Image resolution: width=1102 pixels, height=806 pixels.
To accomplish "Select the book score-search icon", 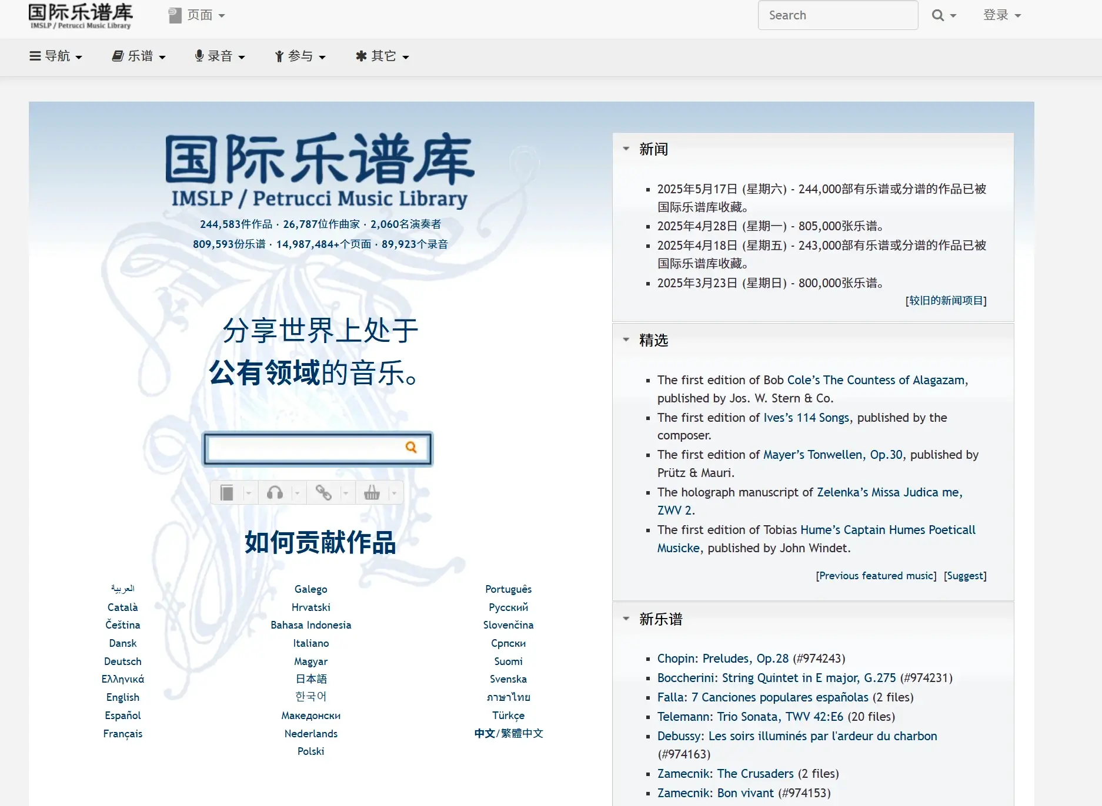I will [227, 492].
